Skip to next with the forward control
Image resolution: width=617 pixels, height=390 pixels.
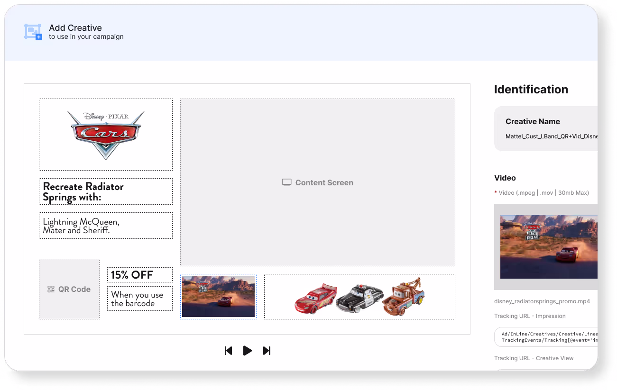(x=267, y=351)
